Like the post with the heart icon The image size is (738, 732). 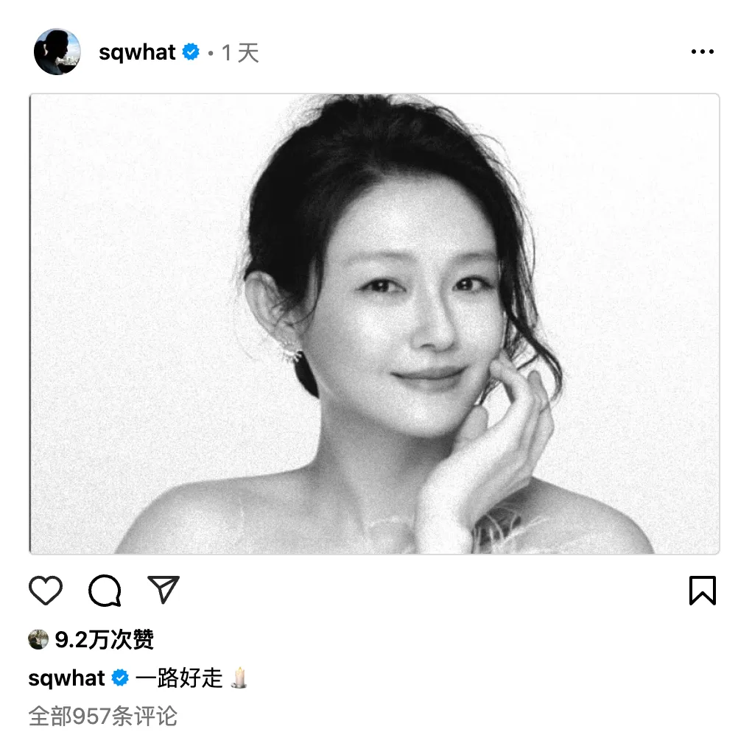coord(46,590)
